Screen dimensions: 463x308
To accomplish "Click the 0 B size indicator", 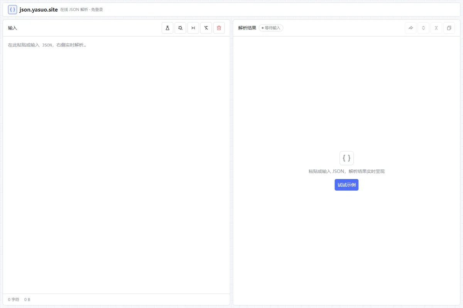I will [x=27, y=300].
